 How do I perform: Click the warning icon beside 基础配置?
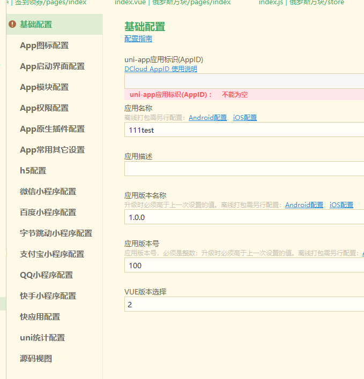[12, 24]
